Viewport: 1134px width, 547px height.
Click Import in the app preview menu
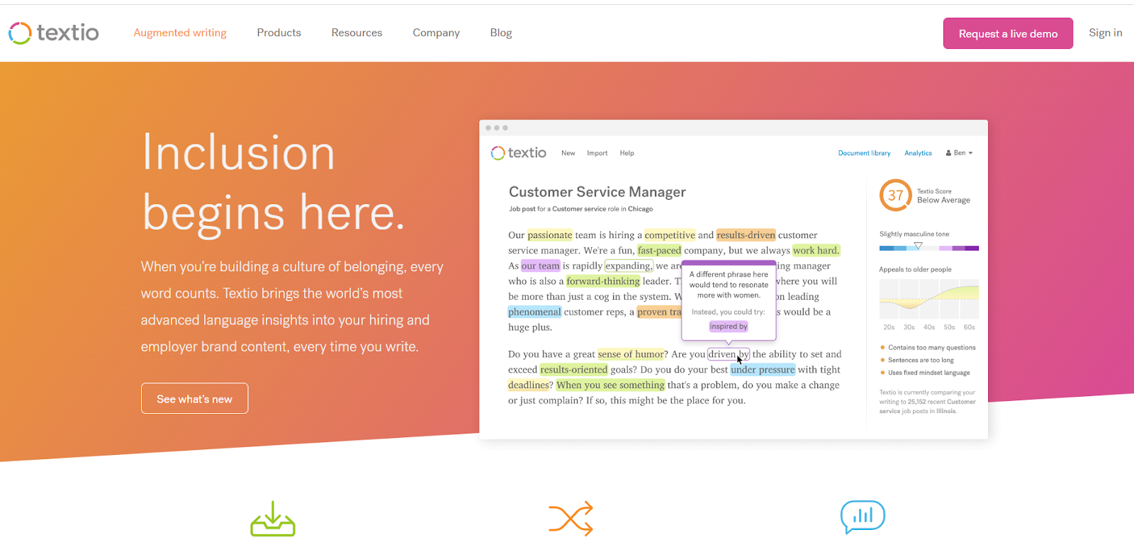tap(597, 153)
